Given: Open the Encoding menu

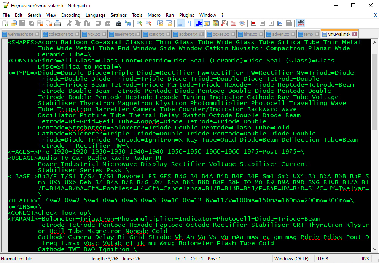Looking at the screenshot, I should 70,15.
